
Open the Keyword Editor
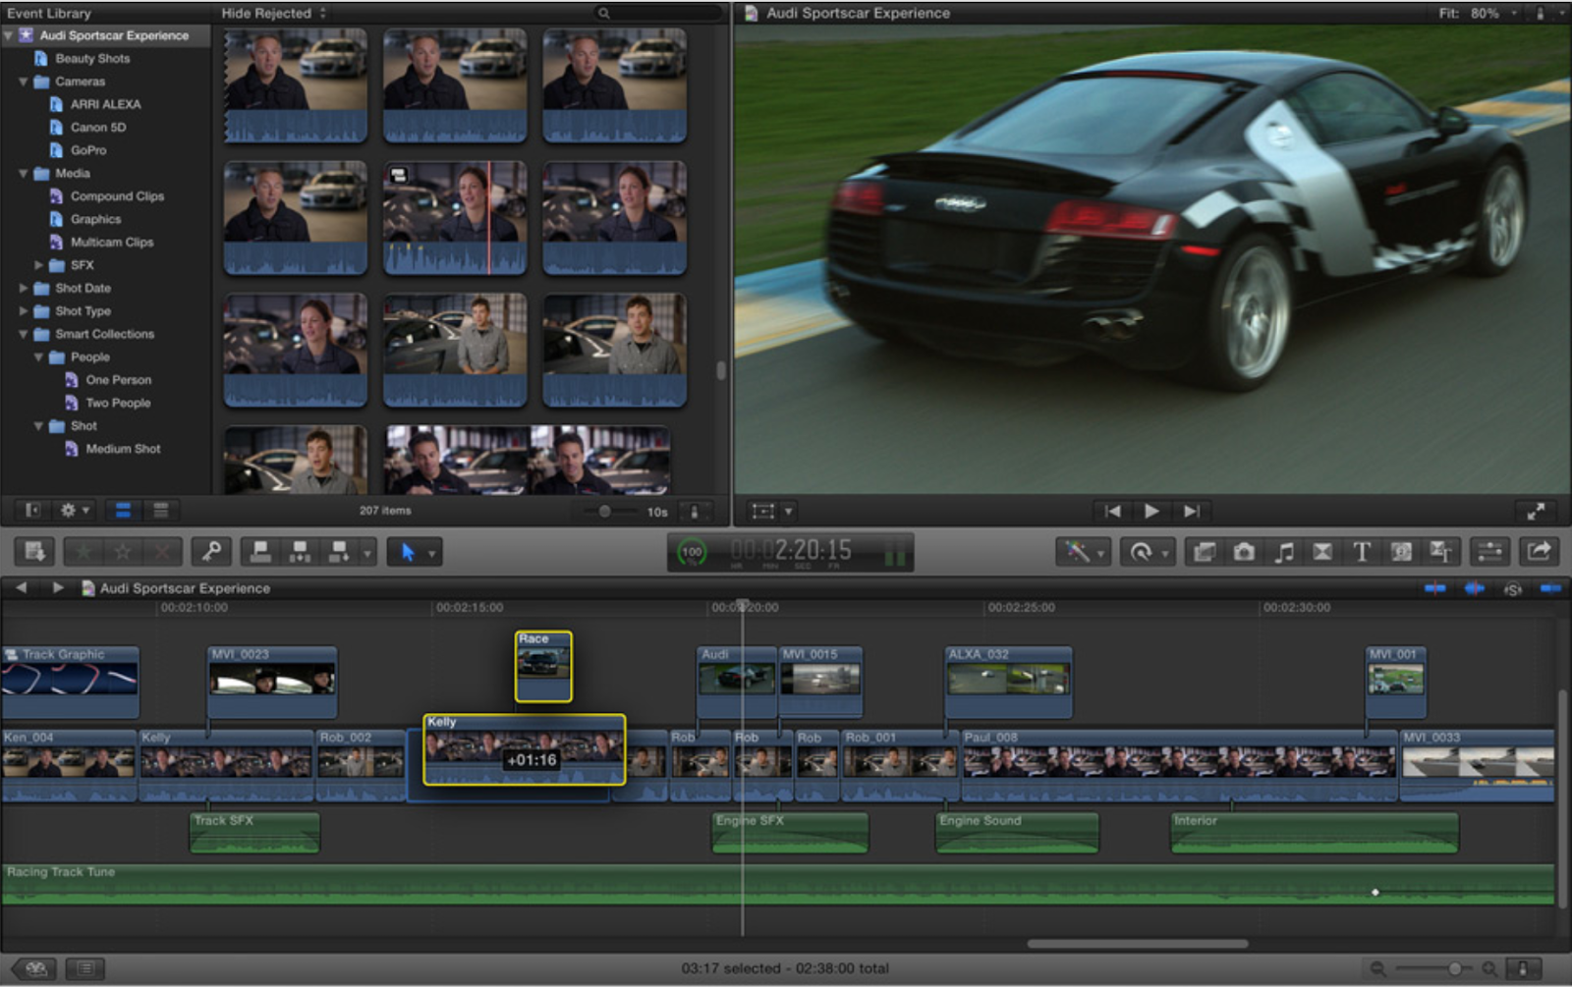pyautogui.click(x=211, y=551)
